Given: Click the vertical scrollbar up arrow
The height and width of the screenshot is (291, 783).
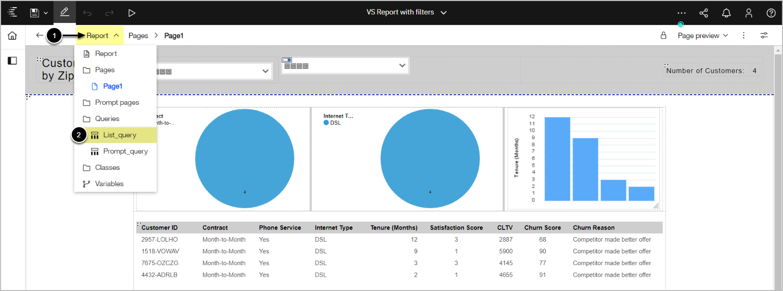Looking at the screenshot, I should pyautogui.click(x=777, y=51).
